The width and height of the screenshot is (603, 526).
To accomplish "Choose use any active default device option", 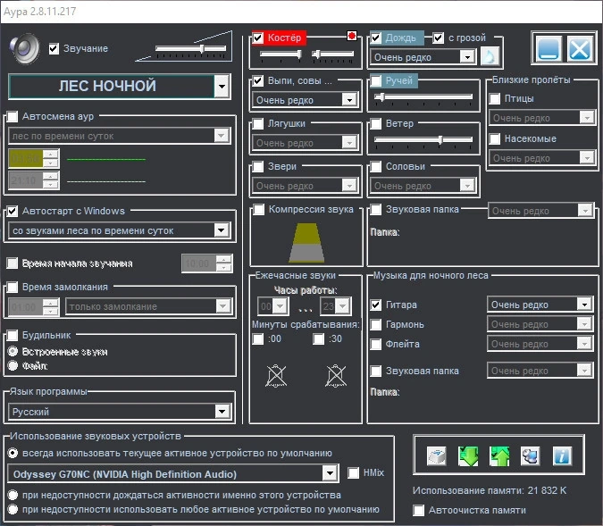I will pos(13,509).
